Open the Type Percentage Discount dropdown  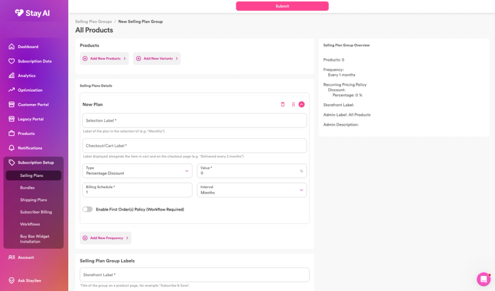(137, 171)
